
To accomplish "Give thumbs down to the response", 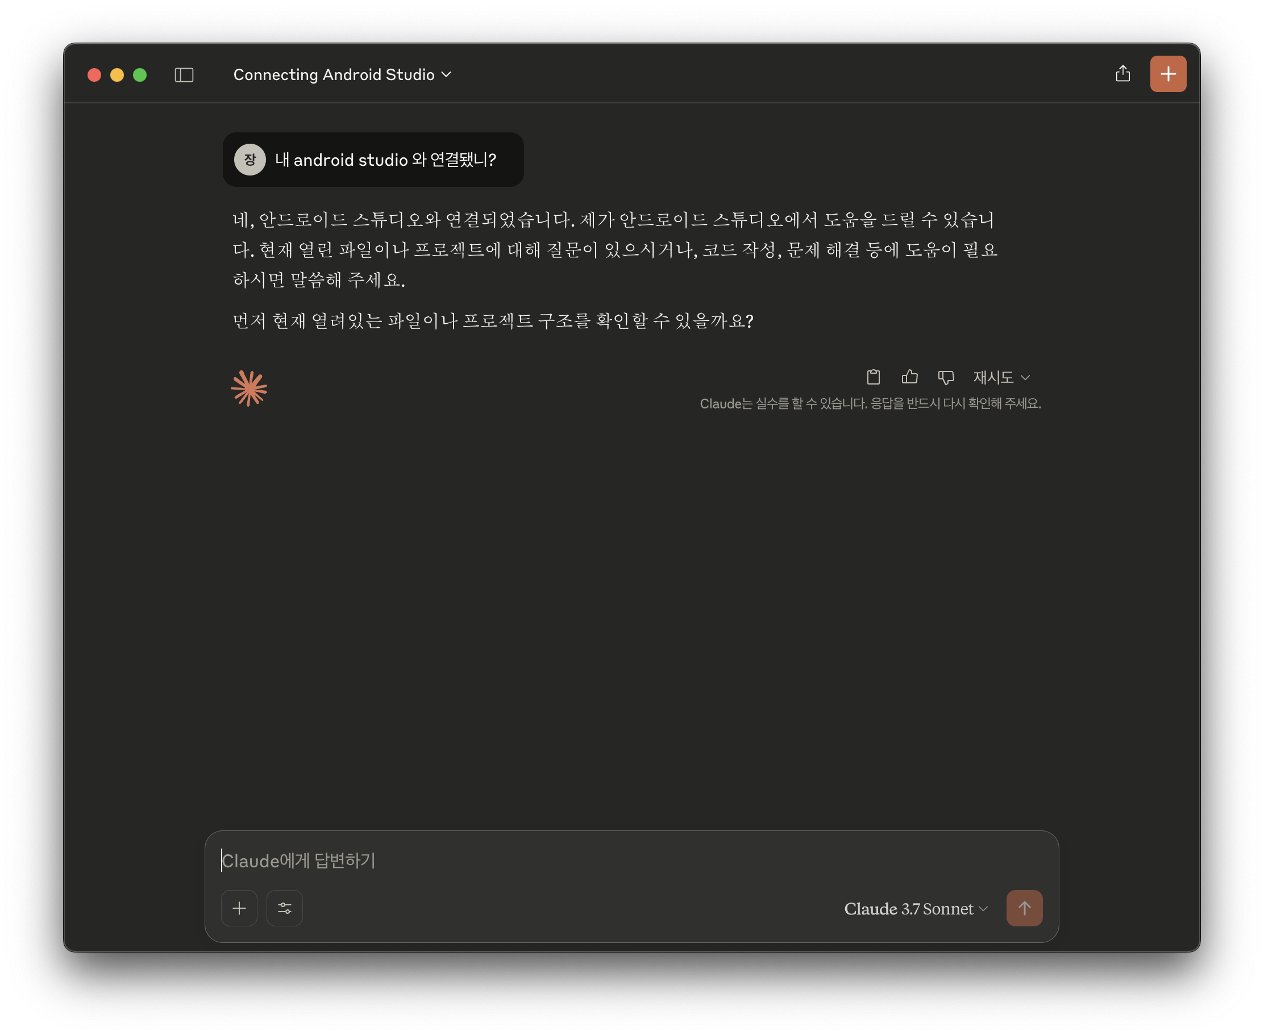I will coord(946,377).
